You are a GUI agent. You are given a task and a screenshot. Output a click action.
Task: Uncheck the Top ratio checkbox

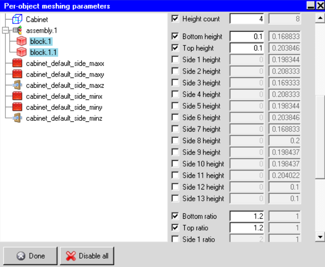[175, 228]
